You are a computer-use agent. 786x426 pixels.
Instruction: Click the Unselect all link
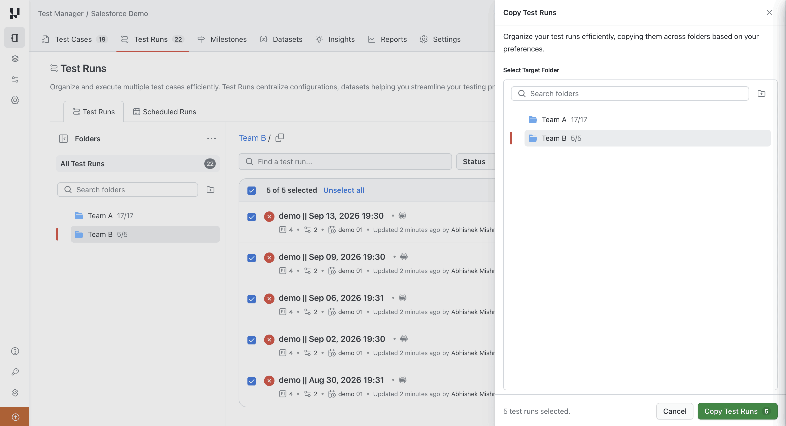point(344,190)
